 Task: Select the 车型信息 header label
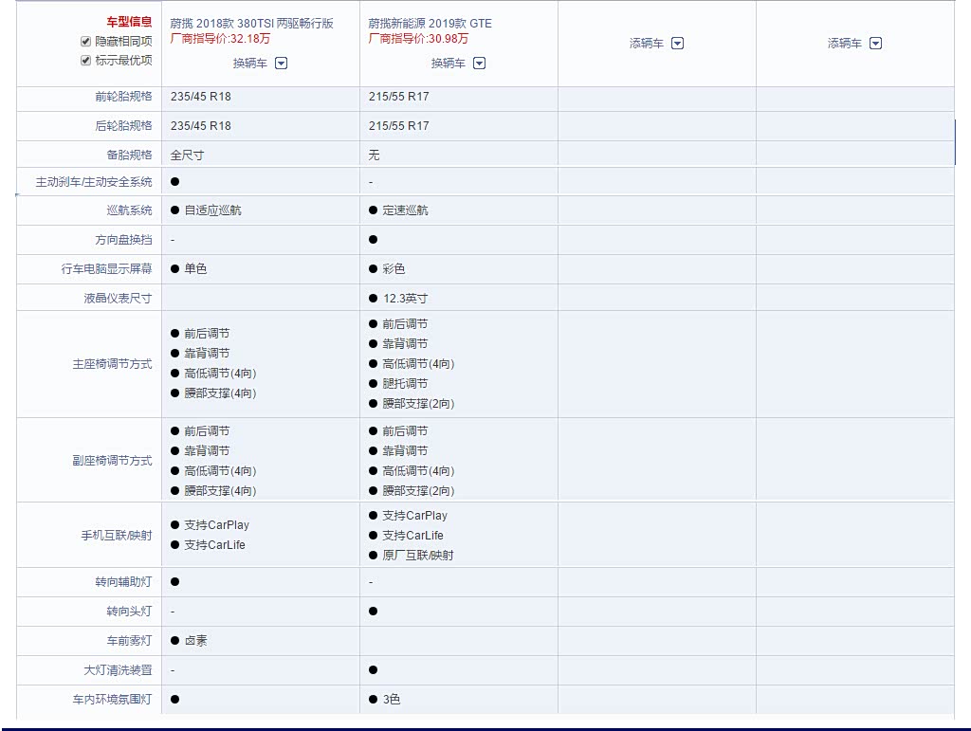(129, 22)
